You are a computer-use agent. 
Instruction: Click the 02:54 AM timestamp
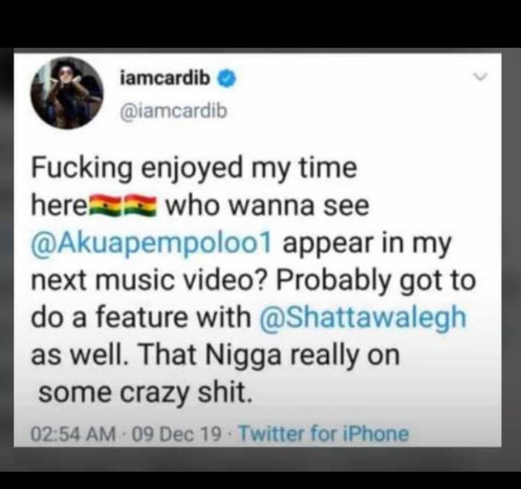click(x=73, y=434)
